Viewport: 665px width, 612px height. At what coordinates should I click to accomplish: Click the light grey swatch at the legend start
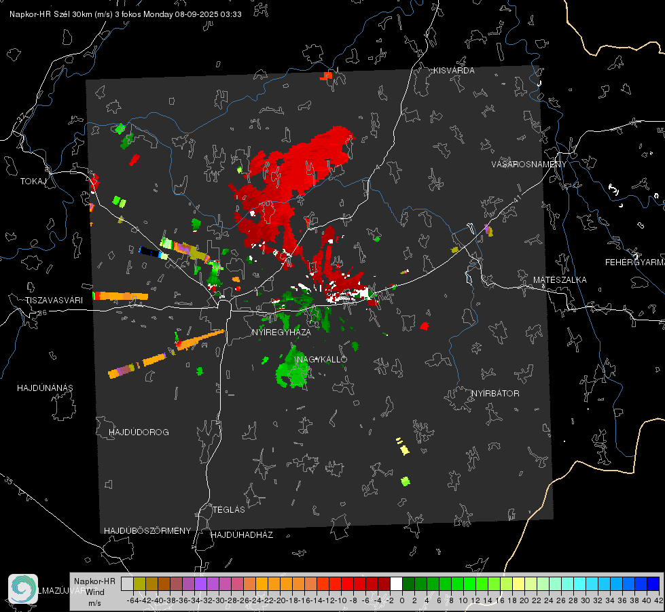point(127,584)
